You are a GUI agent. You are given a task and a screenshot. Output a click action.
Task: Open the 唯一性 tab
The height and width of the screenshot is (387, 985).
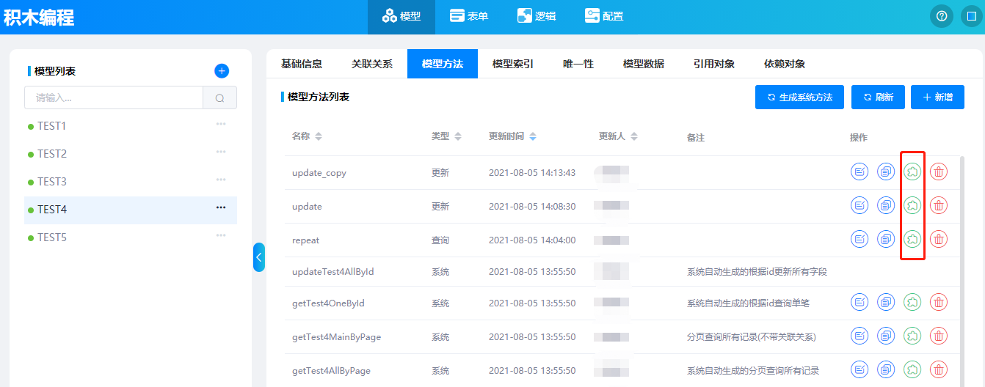(578, 64)
